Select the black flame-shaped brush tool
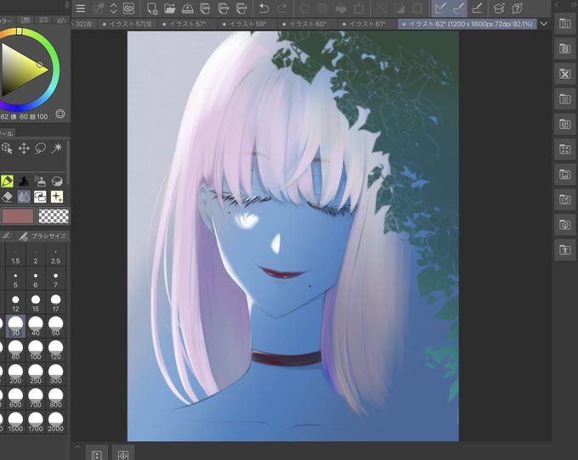Screen dimensions: 578x460 pyautogui.click(x=24, y=181)
